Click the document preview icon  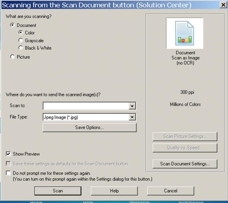point(185,33)
